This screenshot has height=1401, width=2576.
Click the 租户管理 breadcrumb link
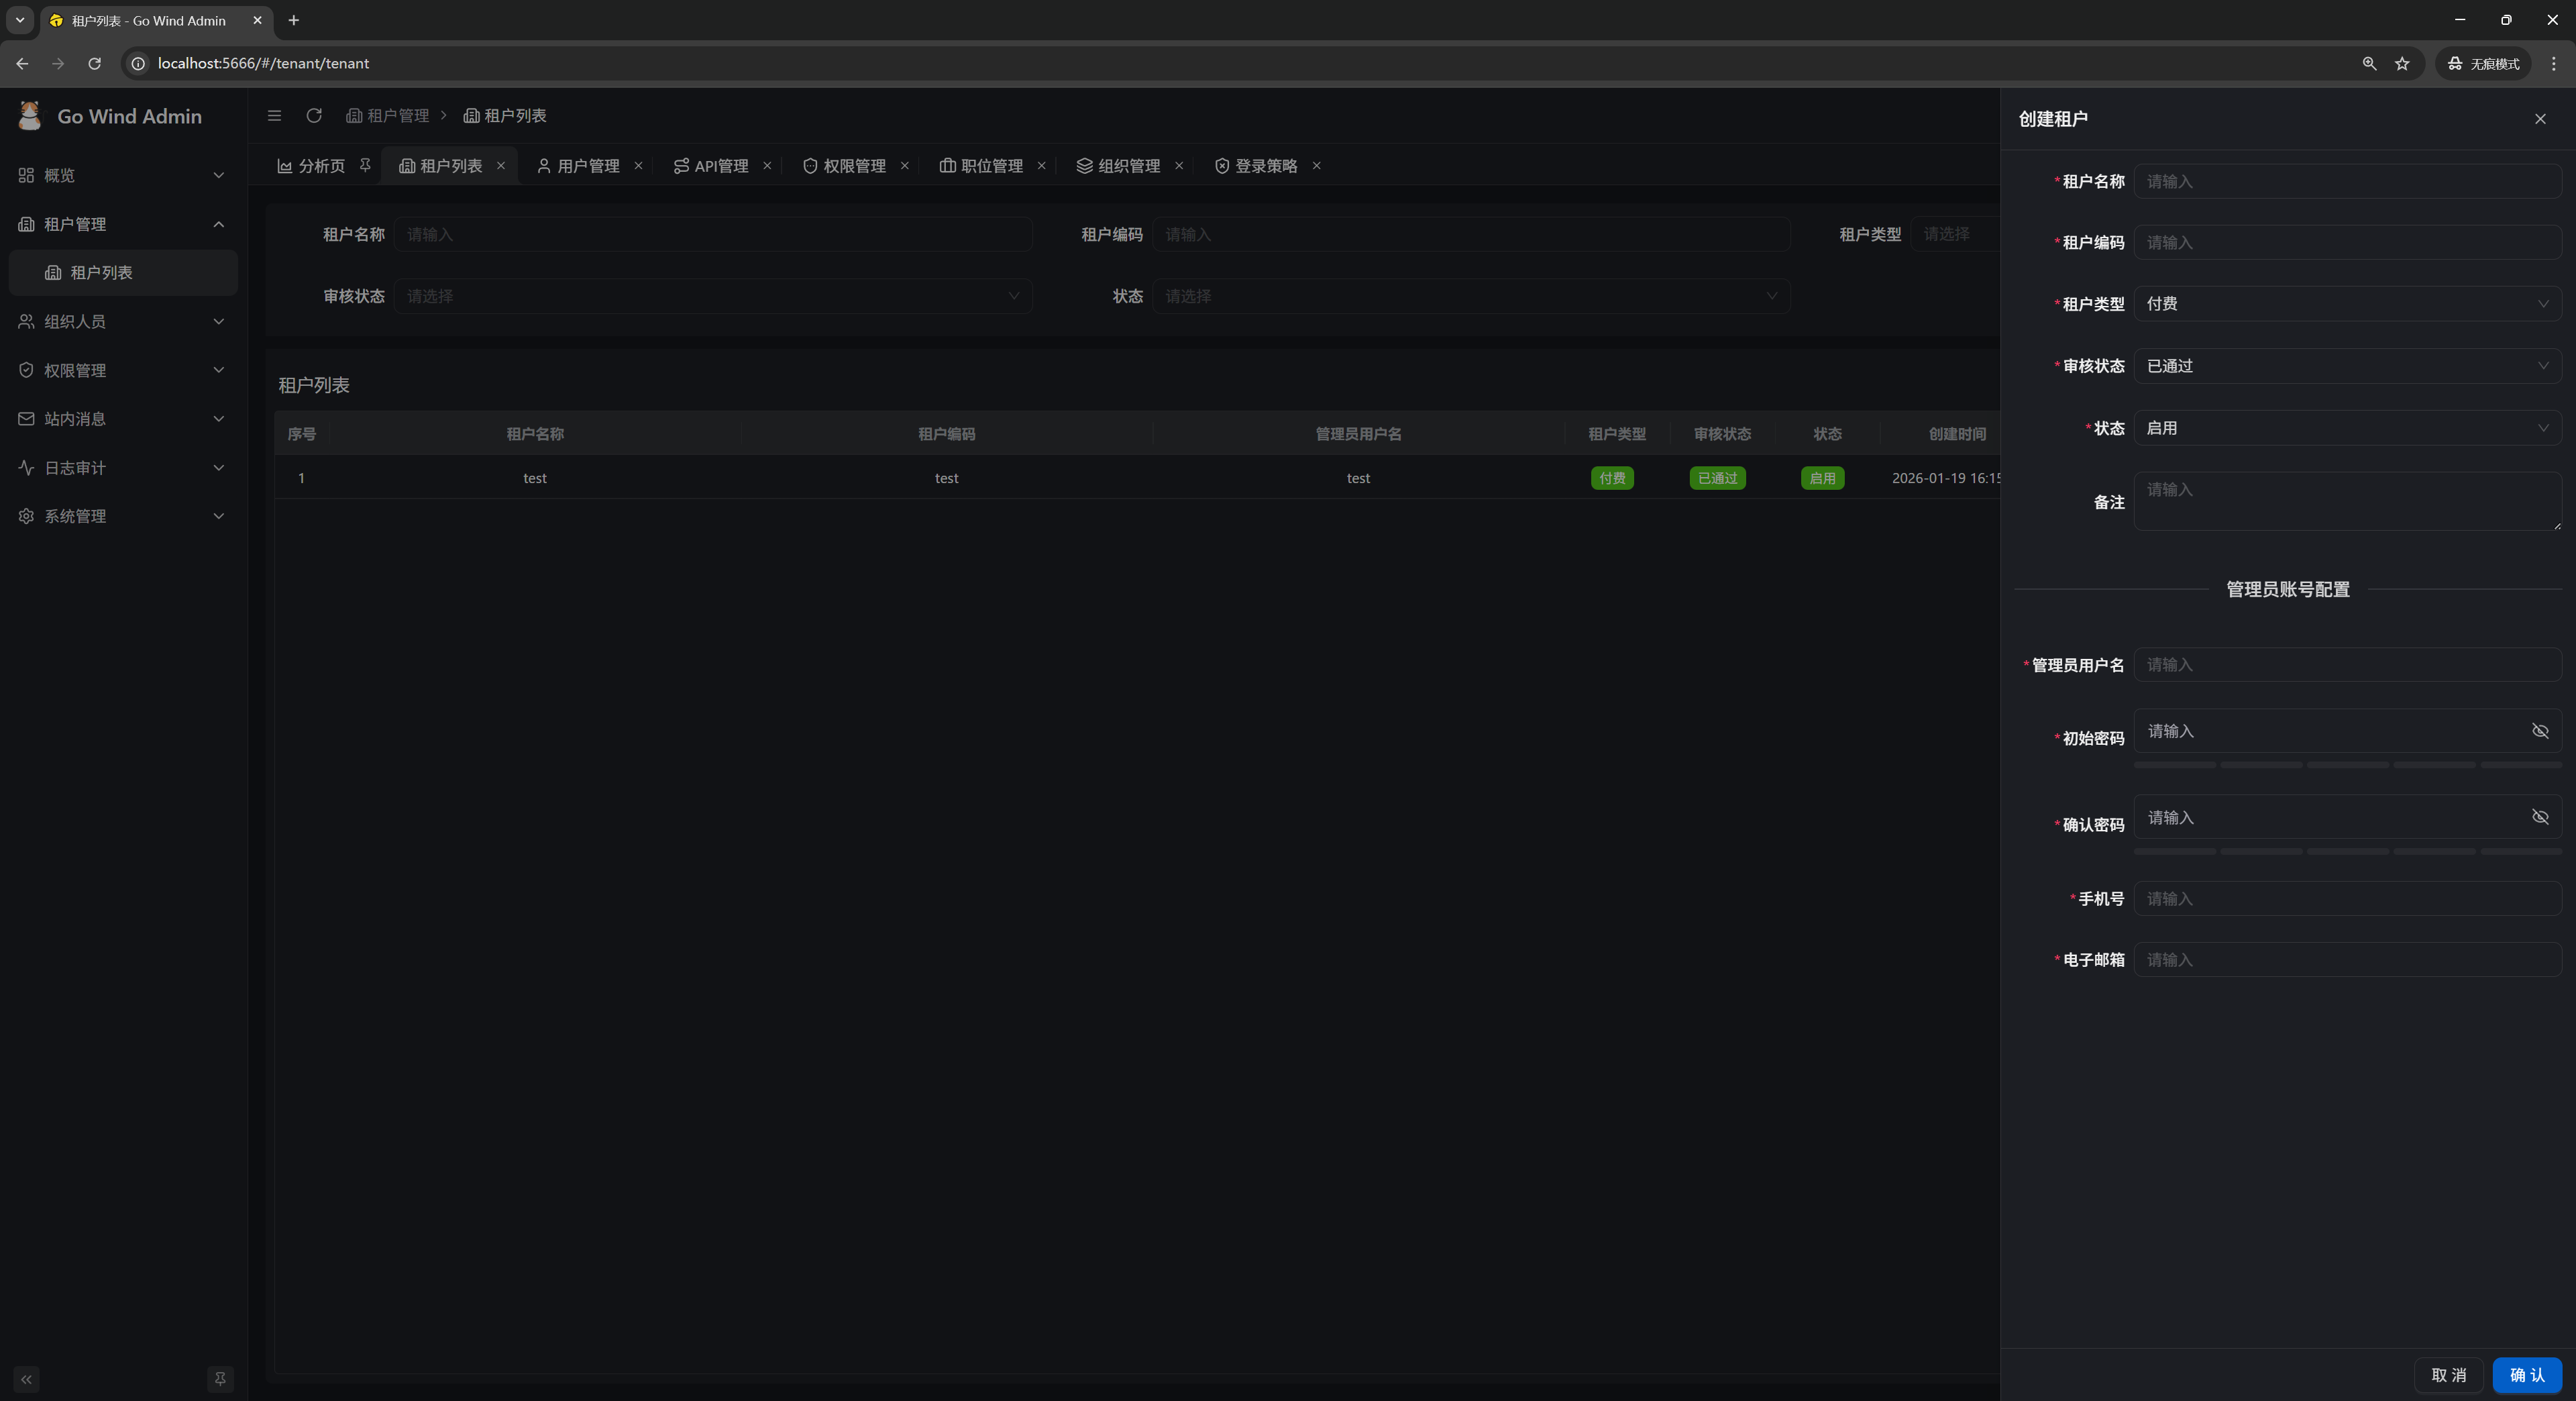pyautogui.click(x=387, y=116)
